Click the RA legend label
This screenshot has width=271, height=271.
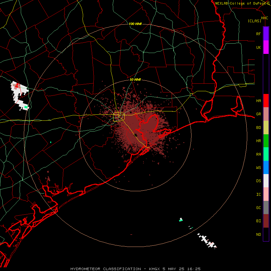[258, 154]
